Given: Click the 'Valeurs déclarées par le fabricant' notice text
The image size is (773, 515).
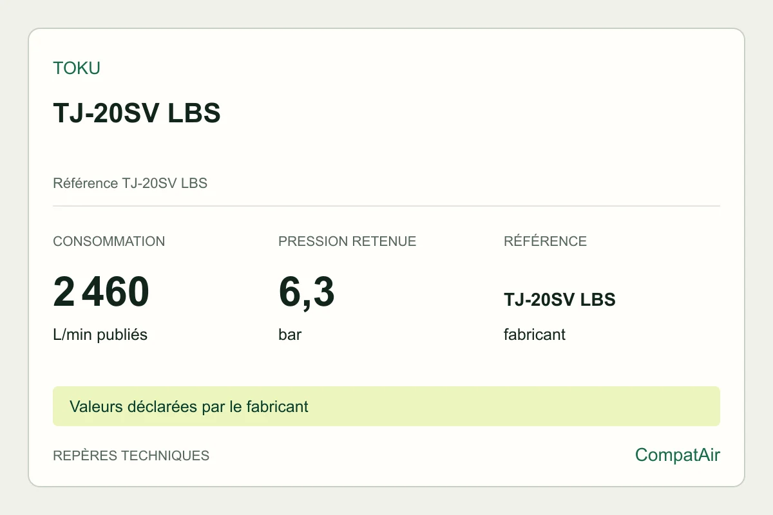Looking at the screenshot, I should pyautogui.click(x=189, y=407).
